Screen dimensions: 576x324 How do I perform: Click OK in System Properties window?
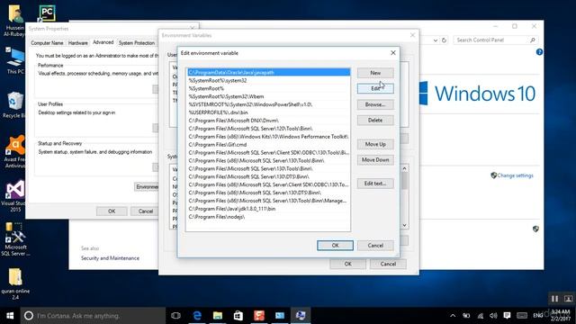112,211
